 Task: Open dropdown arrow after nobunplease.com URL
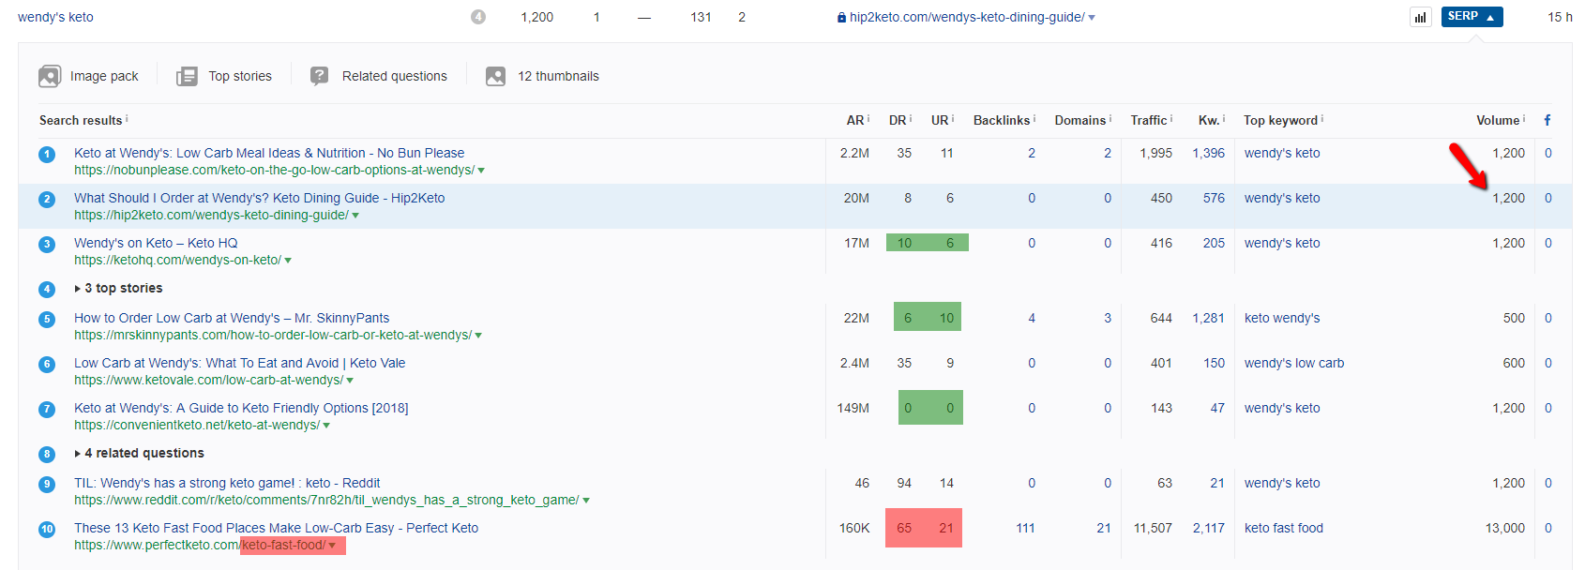tap(481, 171)
